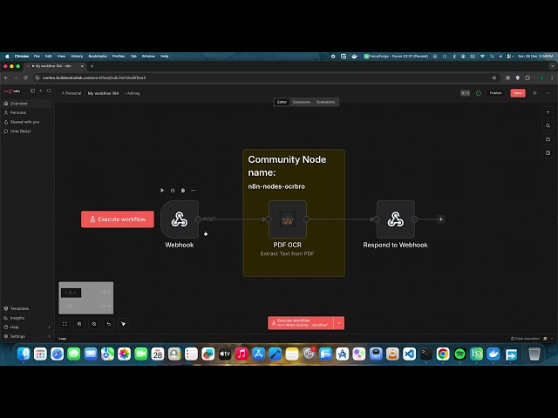The width and height of the screenshot is (558, 418).
Task: Reset canvas zoom icon
Action: click(109, 324)
